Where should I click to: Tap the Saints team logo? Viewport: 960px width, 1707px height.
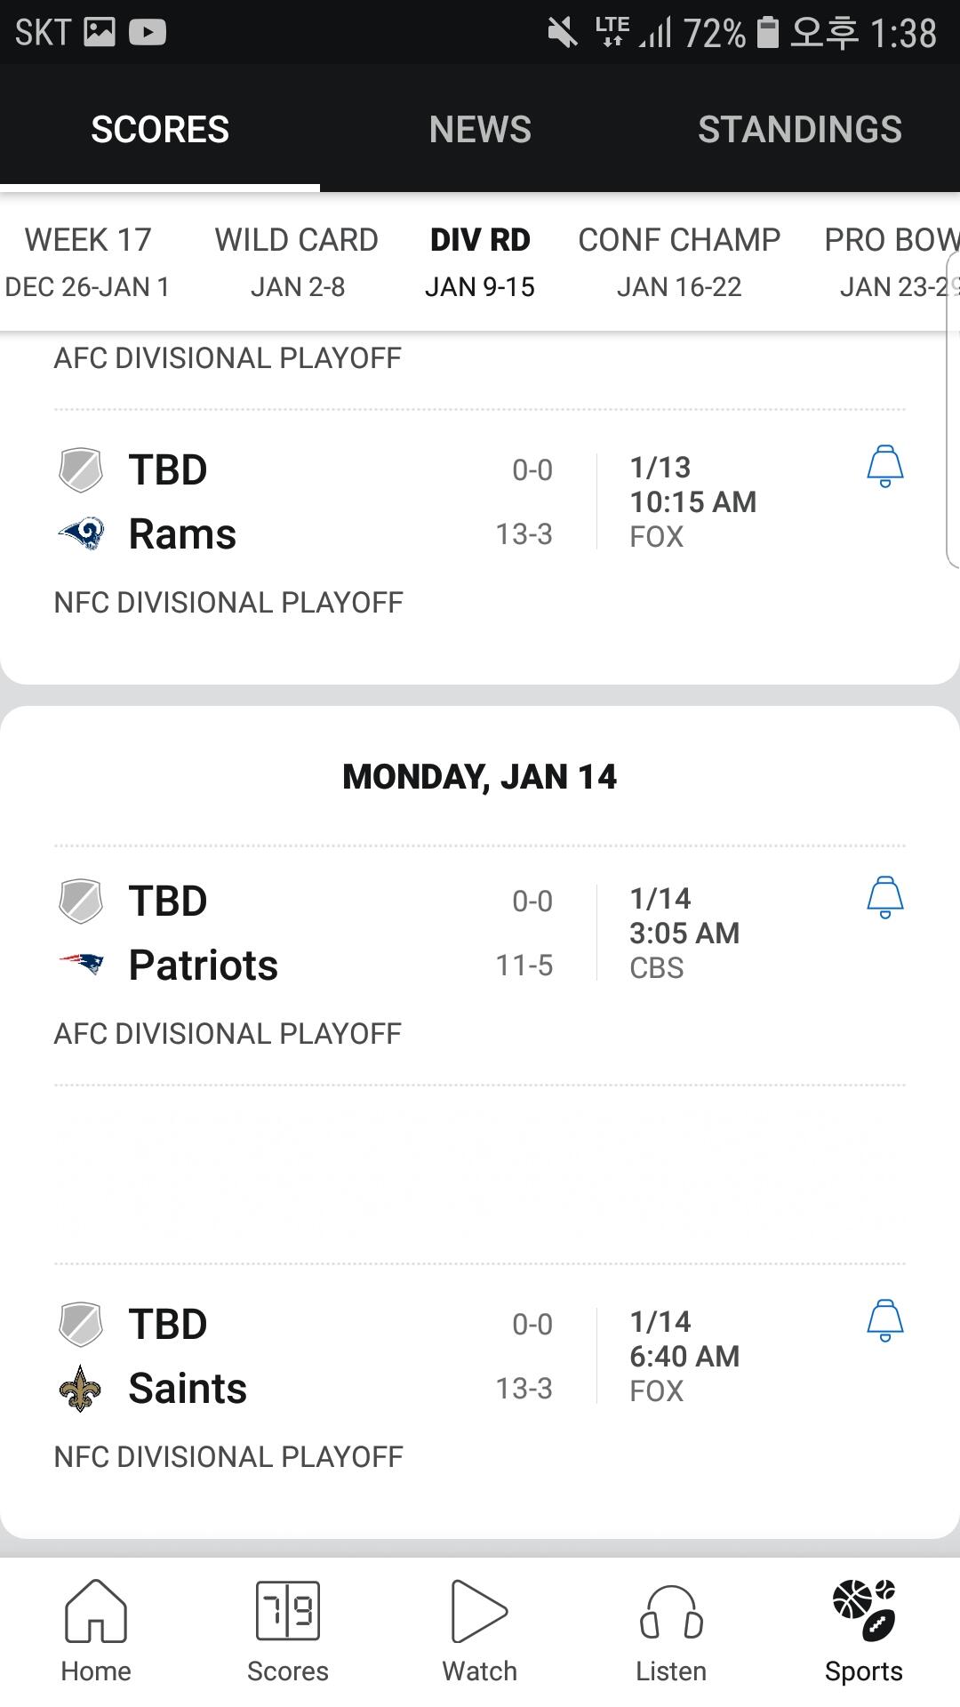pyautogui.click(x=81, y=1388)
